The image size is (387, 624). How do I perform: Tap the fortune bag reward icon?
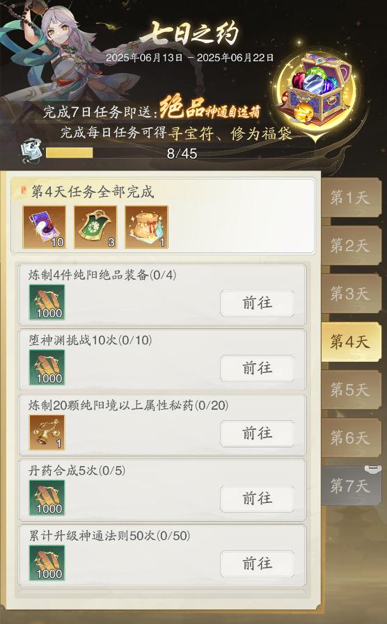pyautogui.click(x=147, y=227)
